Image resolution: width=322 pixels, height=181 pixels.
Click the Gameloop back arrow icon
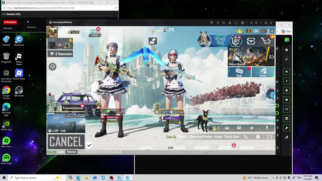224,23
